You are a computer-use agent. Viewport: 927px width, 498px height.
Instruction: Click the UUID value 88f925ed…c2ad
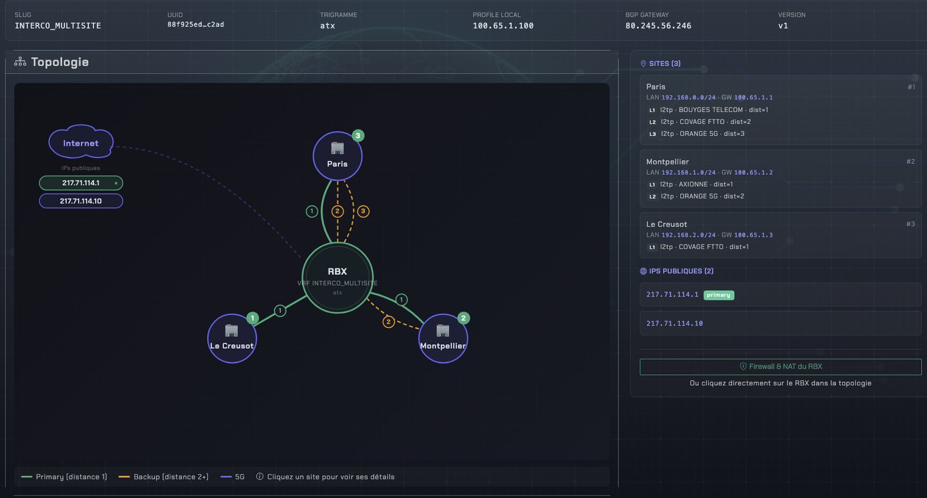pos(196,24)
